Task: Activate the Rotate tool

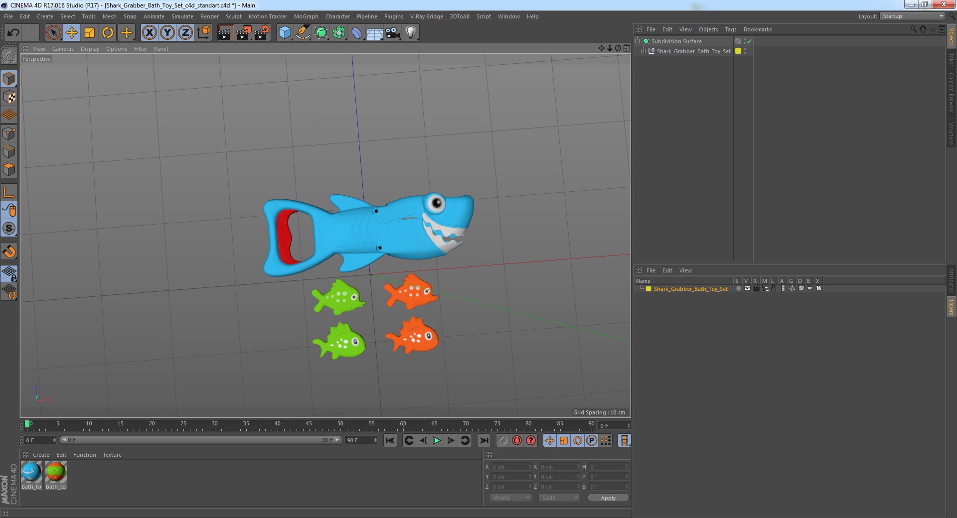Action: [108, 33]
